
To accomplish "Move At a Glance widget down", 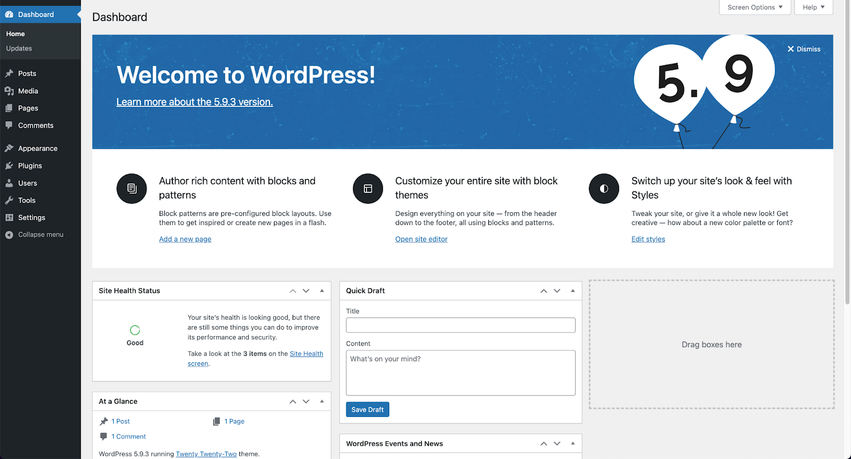I will click(306, 402).
